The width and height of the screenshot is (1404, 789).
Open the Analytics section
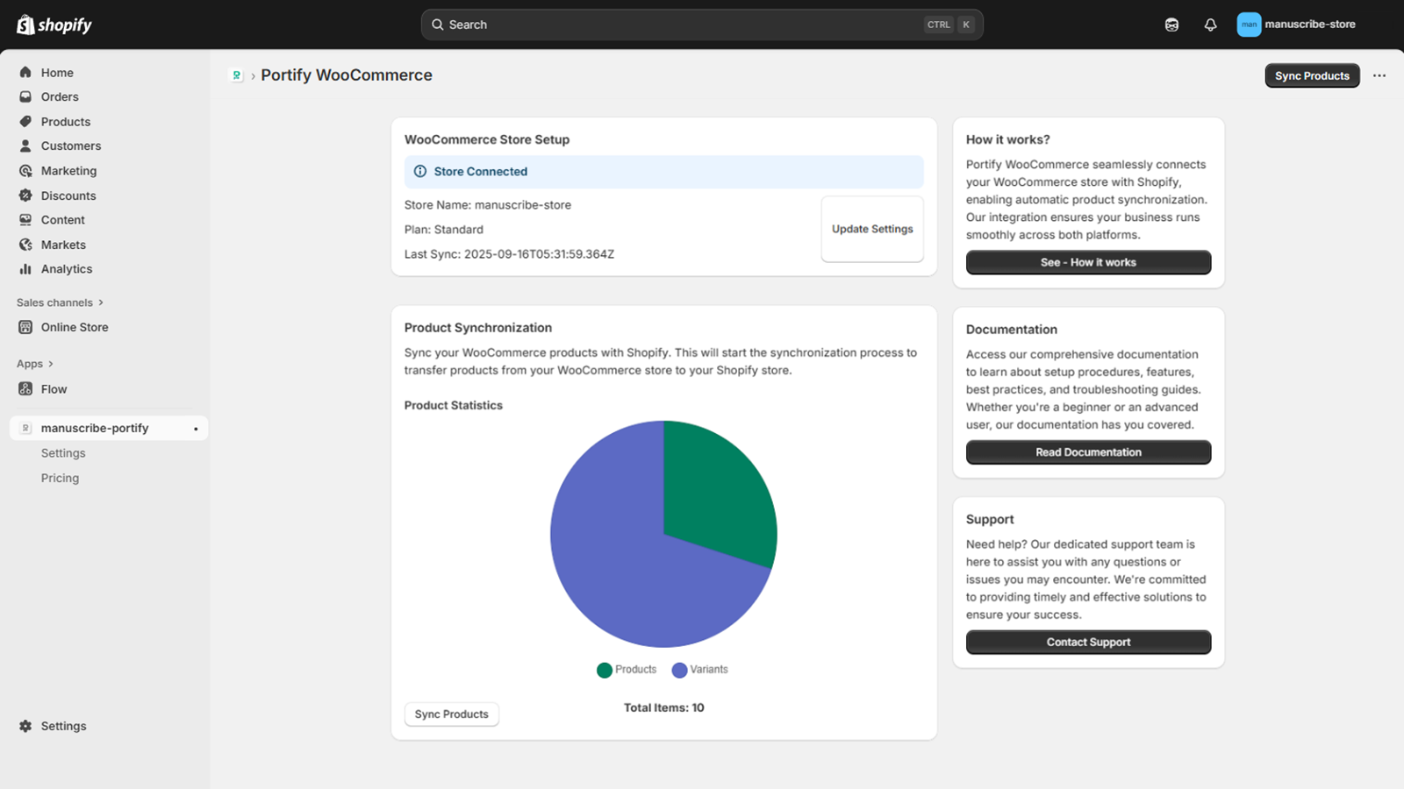(26, 269)
